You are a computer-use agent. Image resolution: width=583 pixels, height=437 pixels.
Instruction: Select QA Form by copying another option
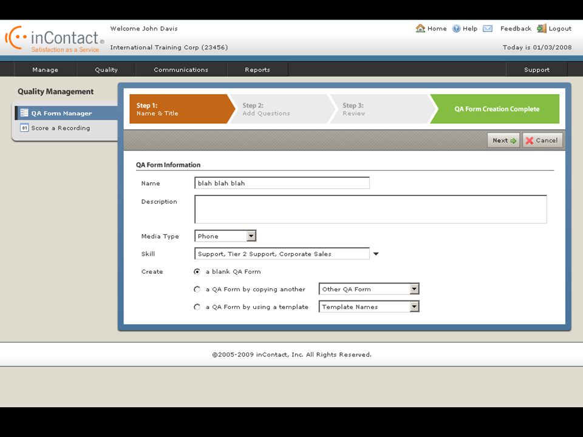click(x=197, y=289)
